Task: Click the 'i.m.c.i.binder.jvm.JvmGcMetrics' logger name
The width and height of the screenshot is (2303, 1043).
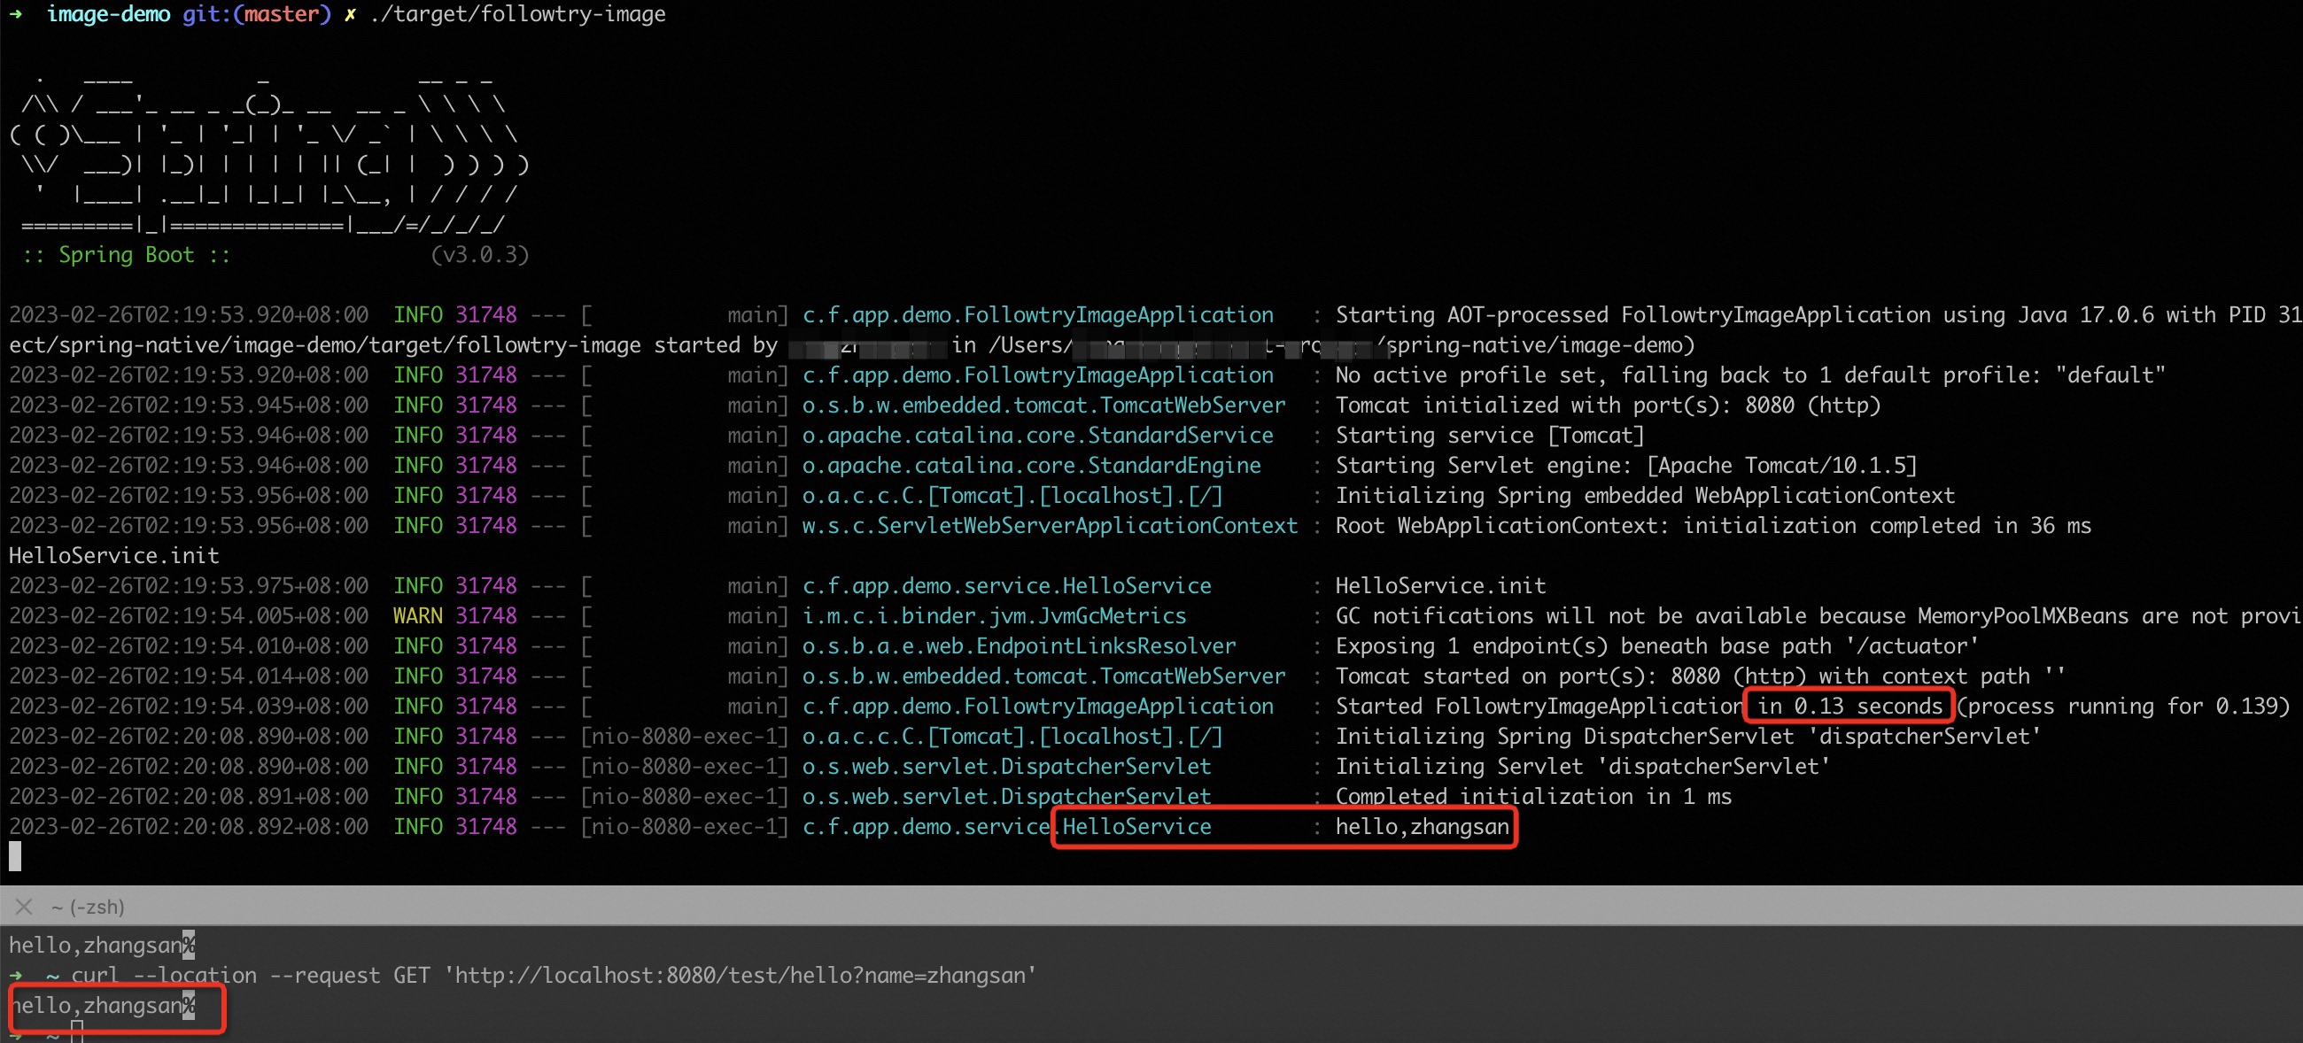Action: 993,615
